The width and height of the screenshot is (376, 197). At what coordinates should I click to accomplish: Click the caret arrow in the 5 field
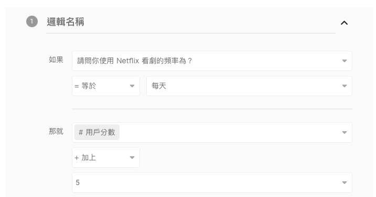point(345,183)
